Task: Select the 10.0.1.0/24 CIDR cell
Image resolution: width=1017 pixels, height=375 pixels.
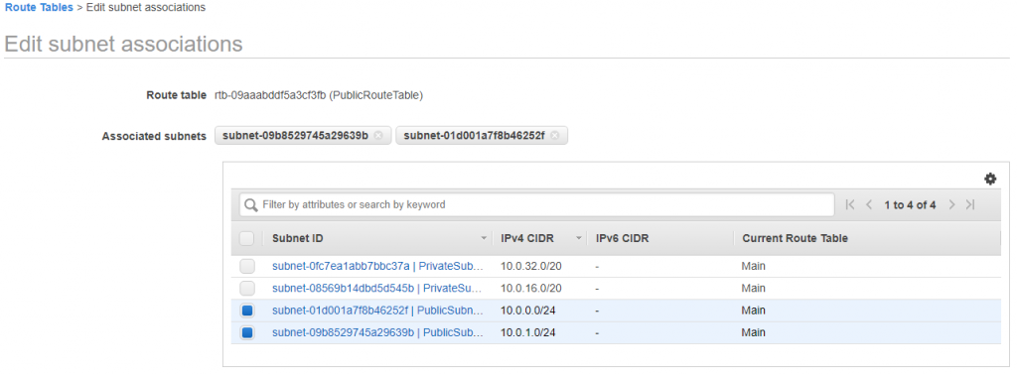Action: [528, 332]
